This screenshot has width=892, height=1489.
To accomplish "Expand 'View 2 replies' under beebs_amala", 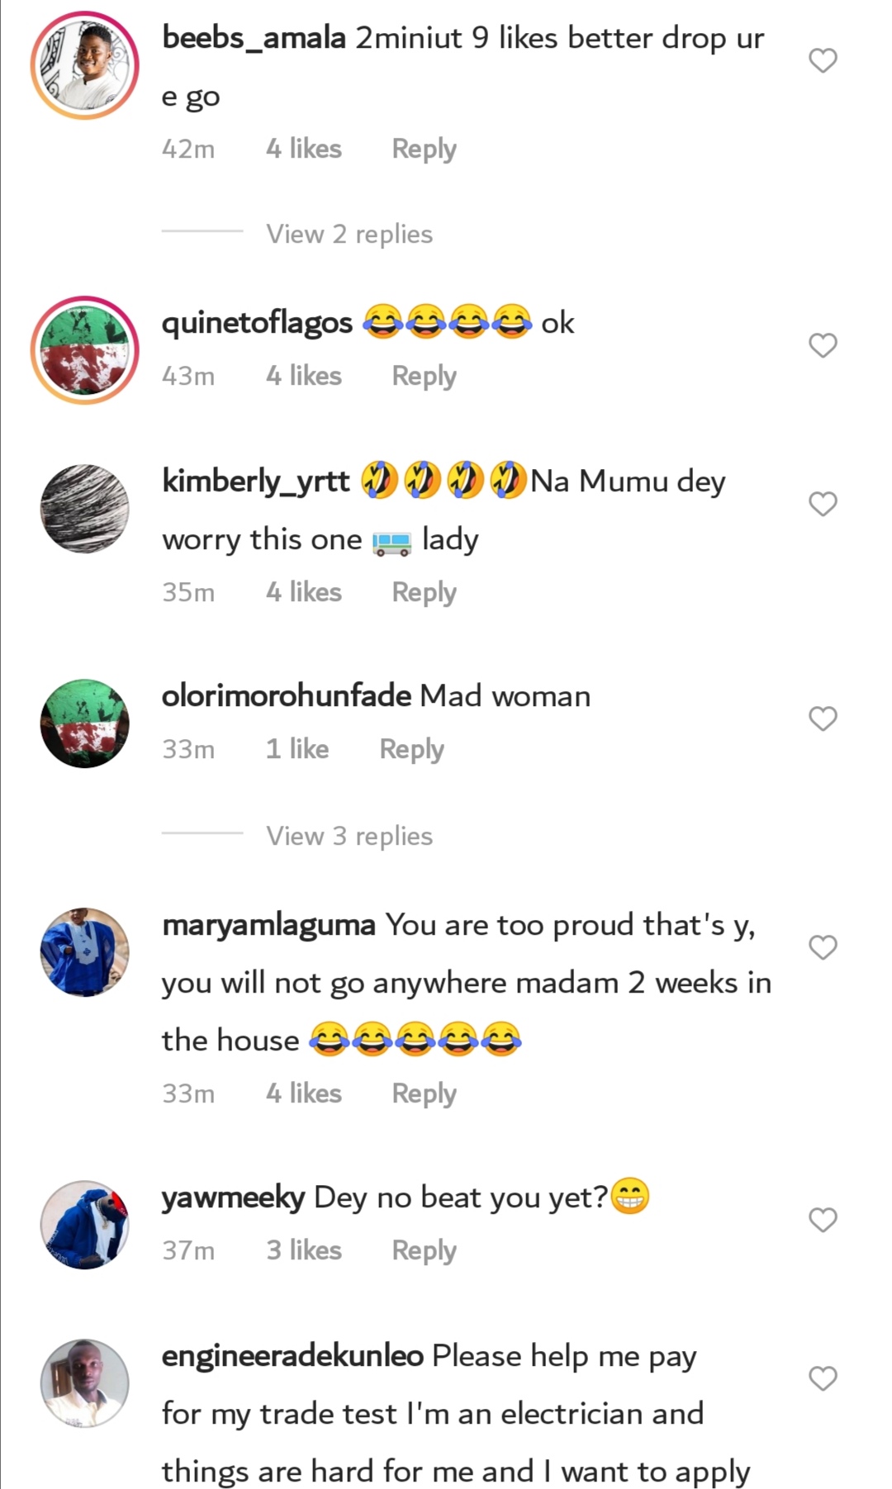I will 349,235.
